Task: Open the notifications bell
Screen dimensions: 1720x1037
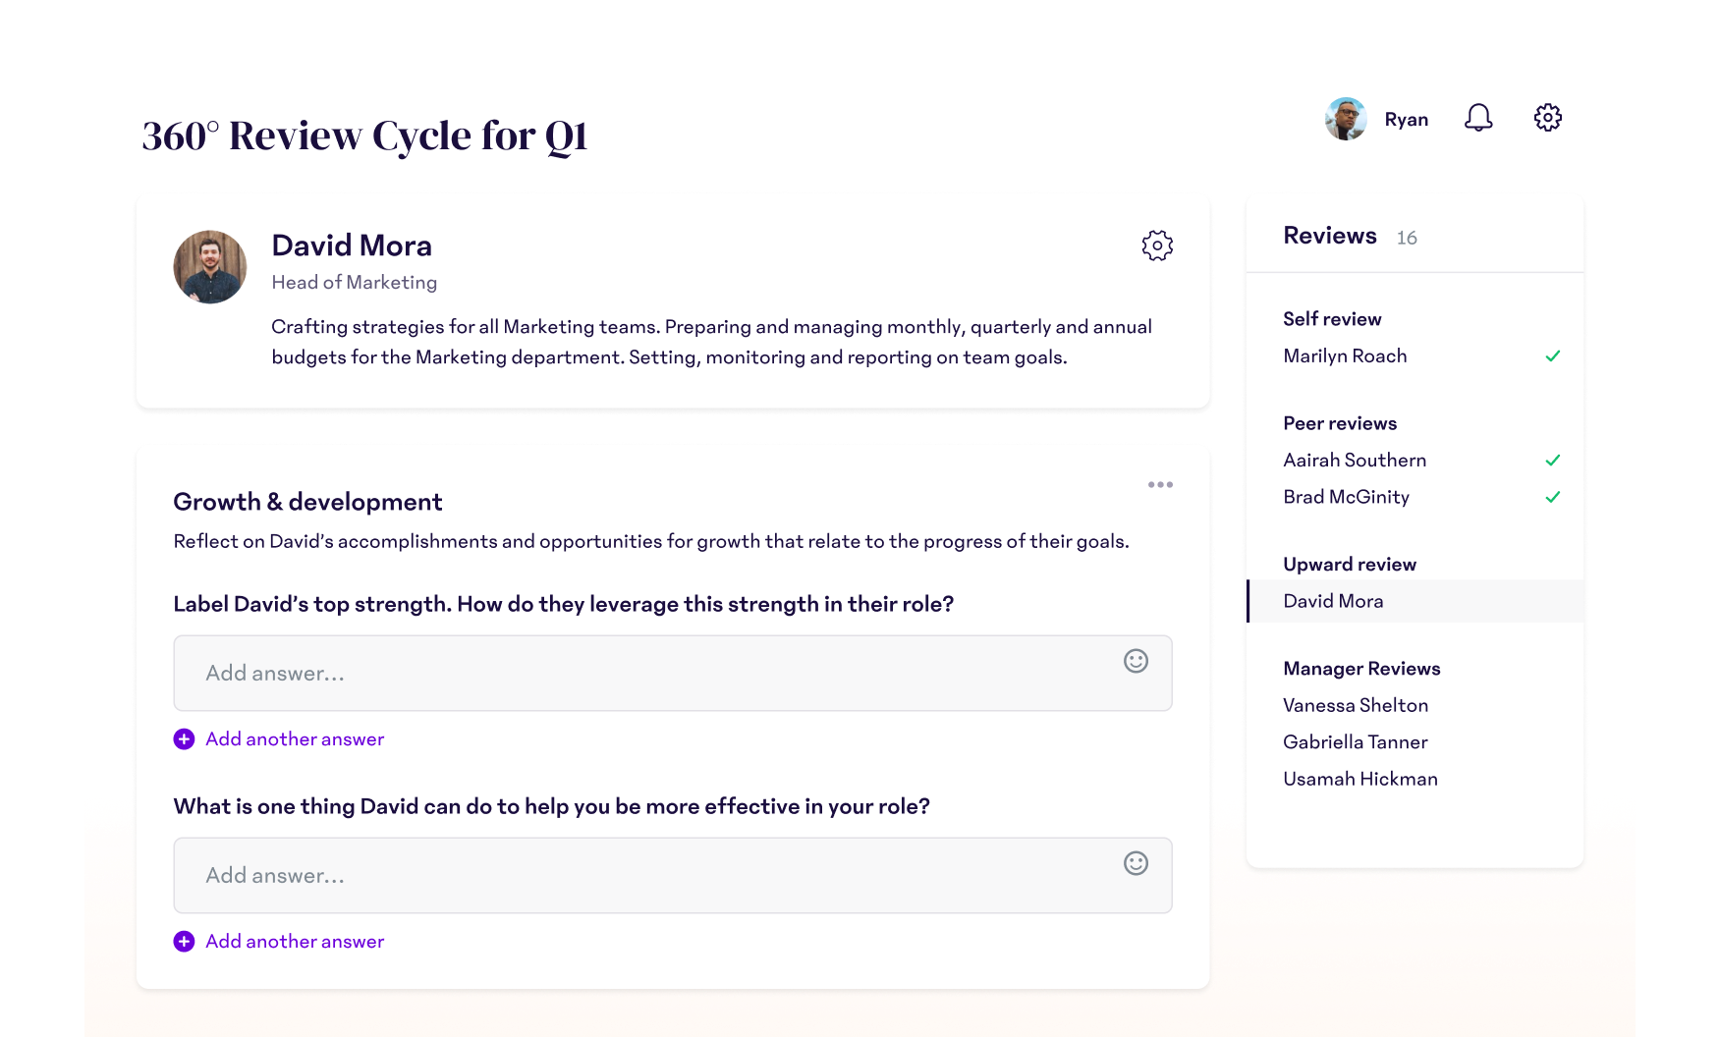Action: 1478,118
